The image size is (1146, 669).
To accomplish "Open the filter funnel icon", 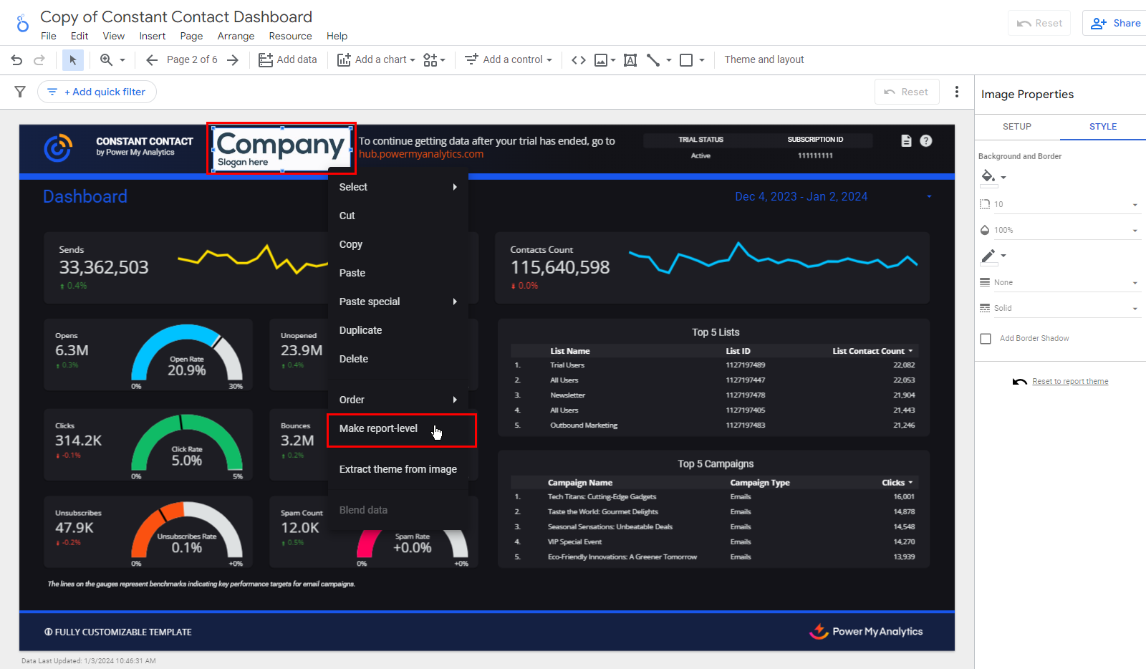I will 20,92.
